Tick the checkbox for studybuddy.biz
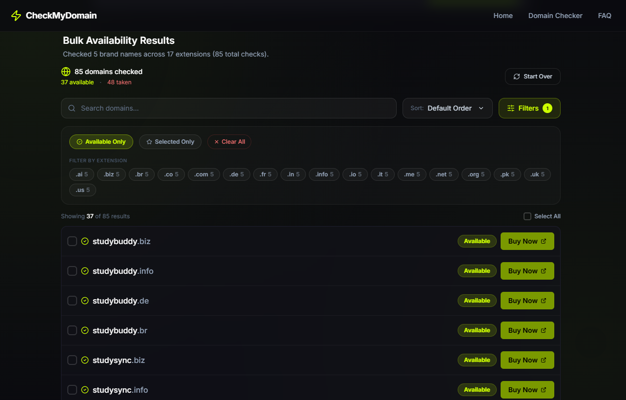 [x=72, y=241]
